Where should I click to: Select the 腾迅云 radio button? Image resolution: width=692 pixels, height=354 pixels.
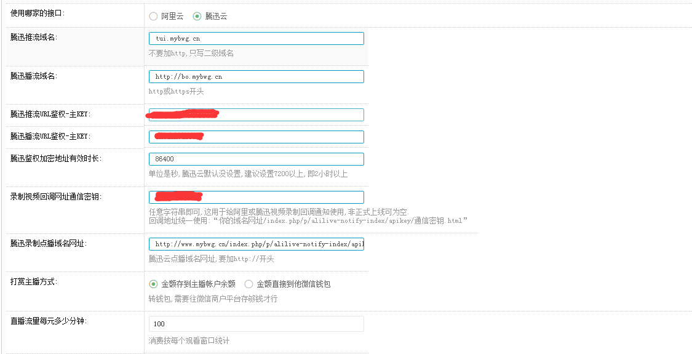click(x=197, y=17)
